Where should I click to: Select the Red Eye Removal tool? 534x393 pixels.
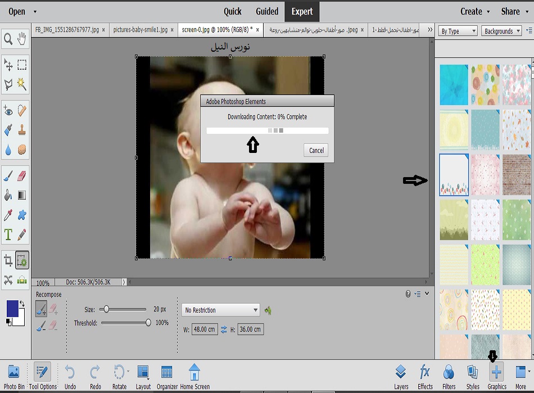pos(8,111)
